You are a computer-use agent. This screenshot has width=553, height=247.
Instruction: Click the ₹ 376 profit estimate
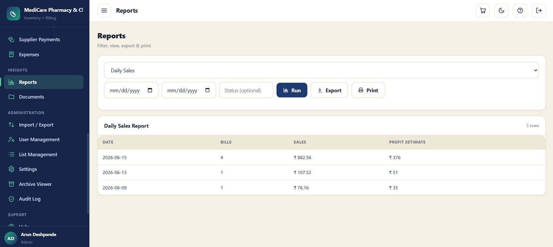tap(395, 157)
